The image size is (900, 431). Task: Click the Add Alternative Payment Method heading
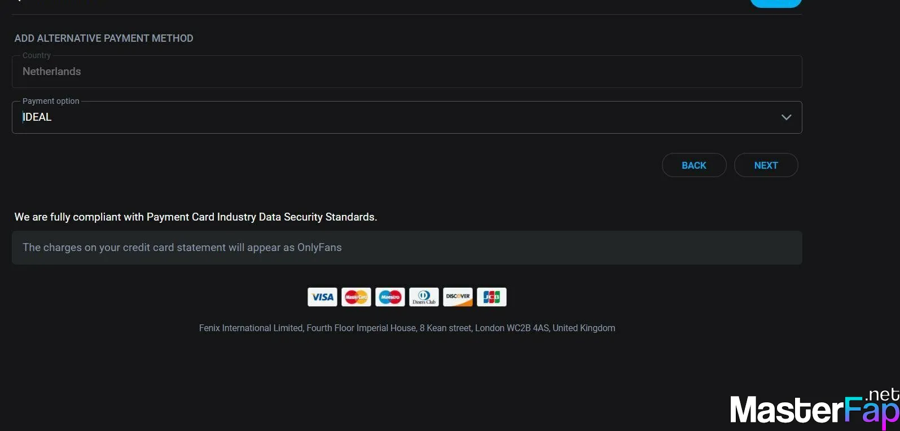[104, 38]
